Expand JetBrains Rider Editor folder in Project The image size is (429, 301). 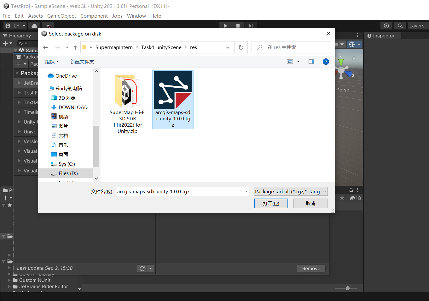[x=9, y=287]
